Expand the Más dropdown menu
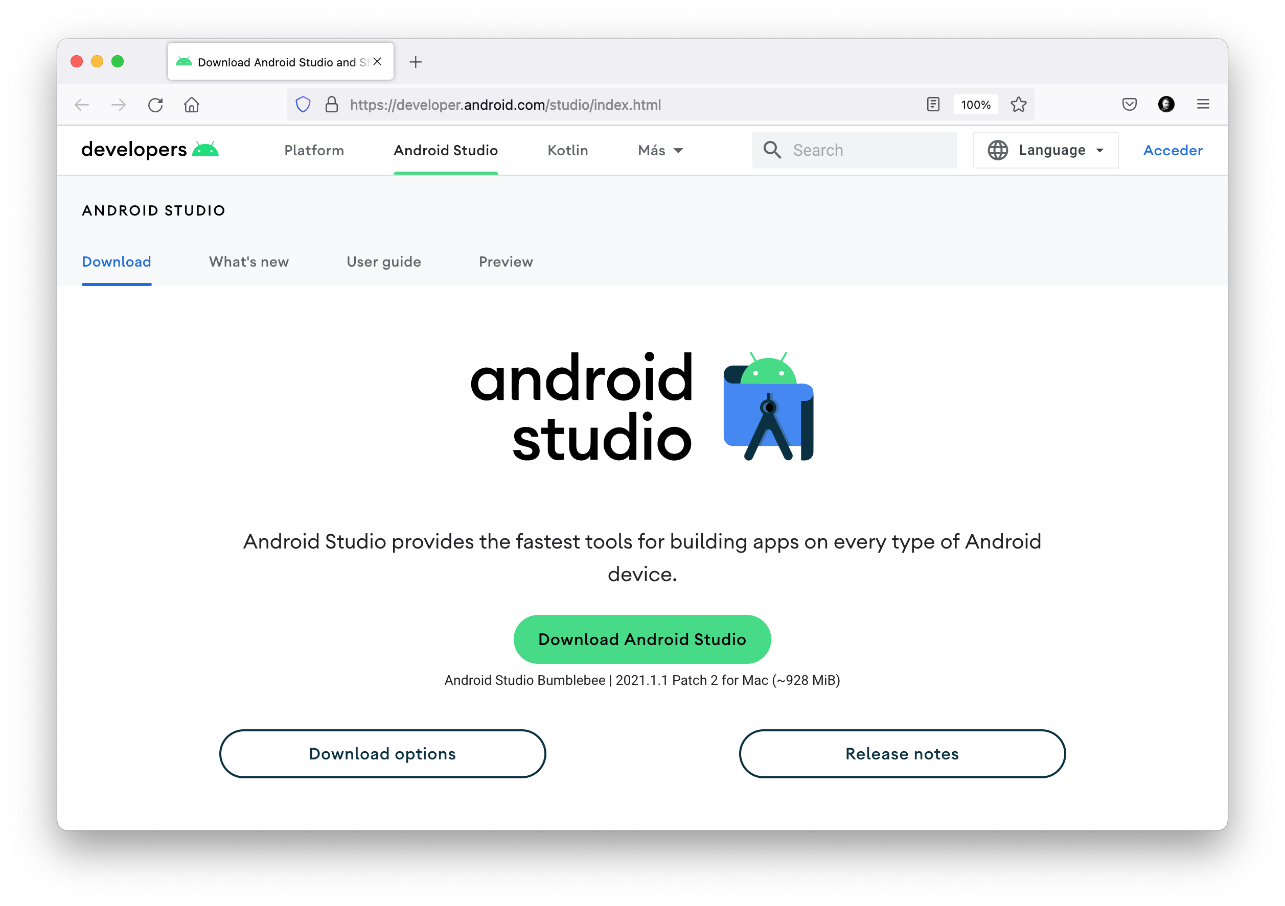This screenshot has width=1285, height=906. click(660, 151)
